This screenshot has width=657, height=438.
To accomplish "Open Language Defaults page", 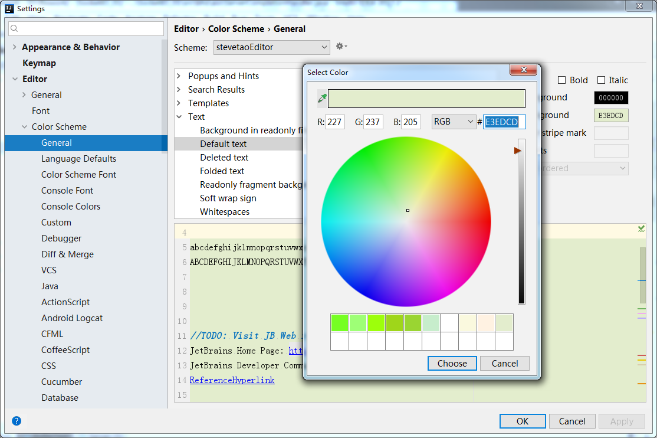I will tap(79, 159).
